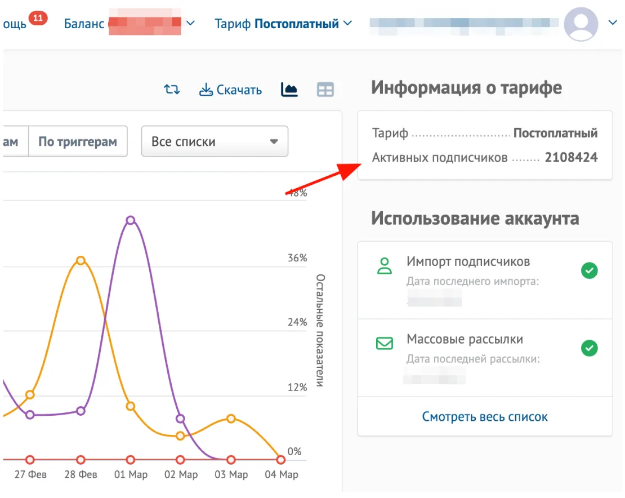Select the partially visible tab ending in 'ам'

click(x=14, y=141)
